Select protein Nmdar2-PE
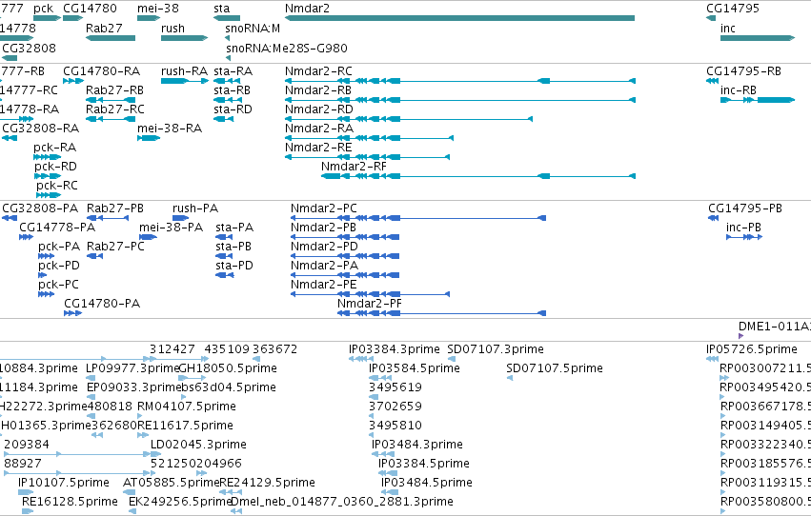This screenshot has width=811, height=516. tap(324, 285)
